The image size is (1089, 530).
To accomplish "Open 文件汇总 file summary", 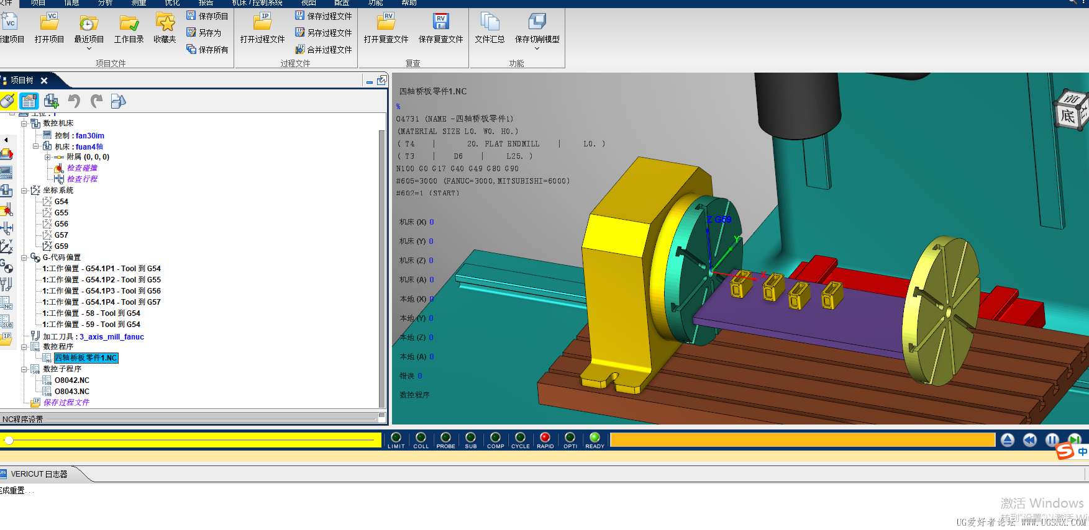I will pos(490,28).
